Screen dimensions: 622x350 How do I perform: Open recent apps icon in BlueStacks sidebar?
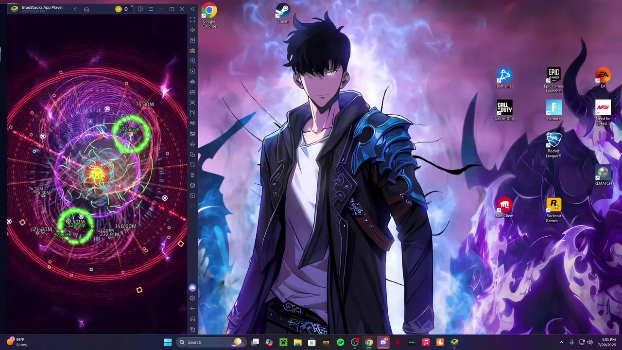pyautogui.click(x=192, y=329)
